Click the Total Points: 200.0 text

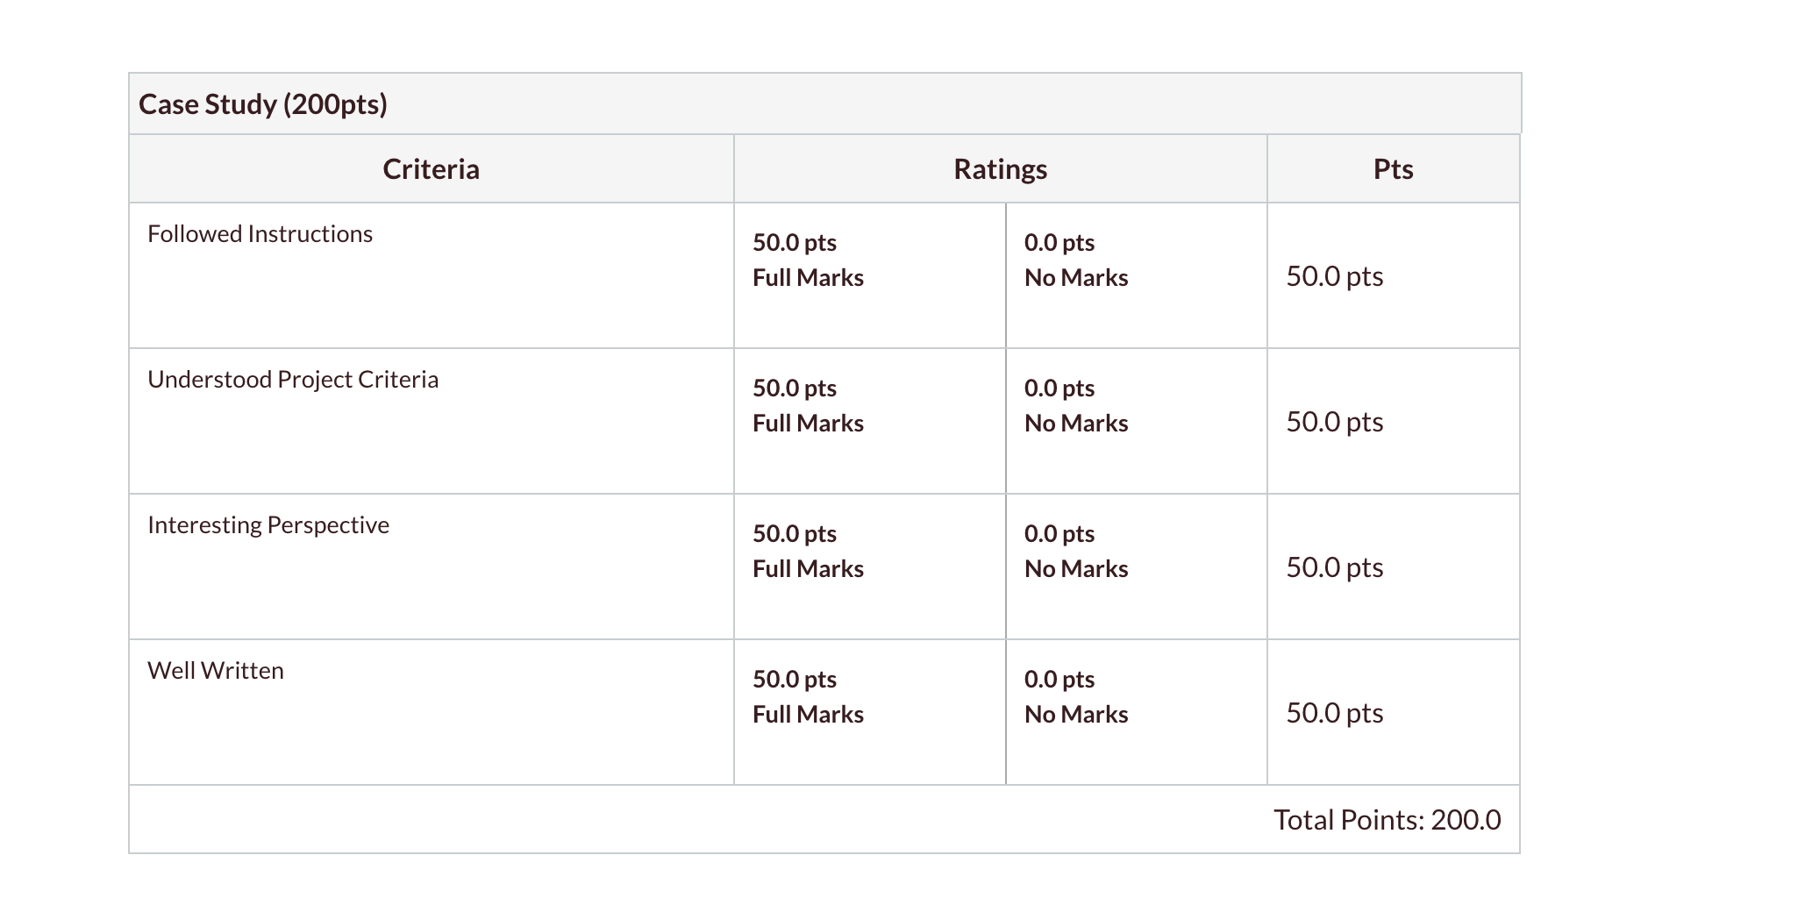1388,820
